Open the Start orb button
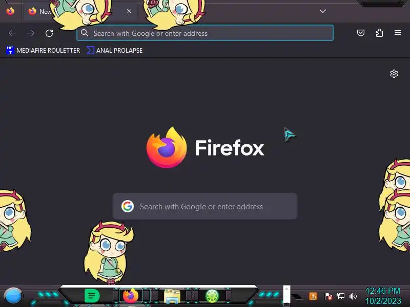This screenshot has height=307, width=410. [x=13, y=296]
